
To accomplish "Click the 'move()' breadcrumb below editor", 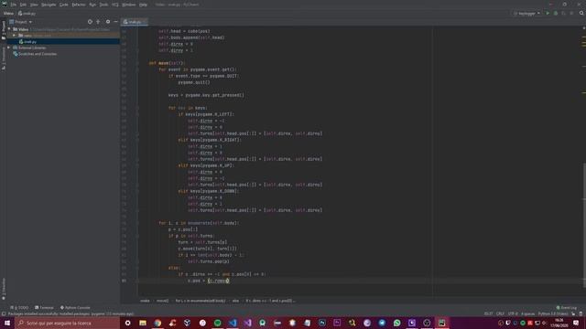I will point(163,301).
